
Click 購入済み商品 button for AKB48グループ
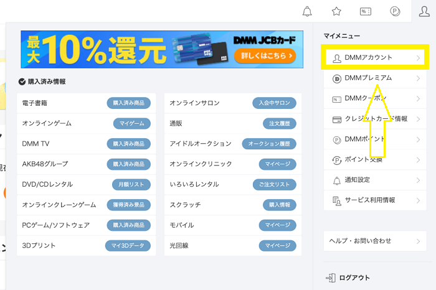129,164
